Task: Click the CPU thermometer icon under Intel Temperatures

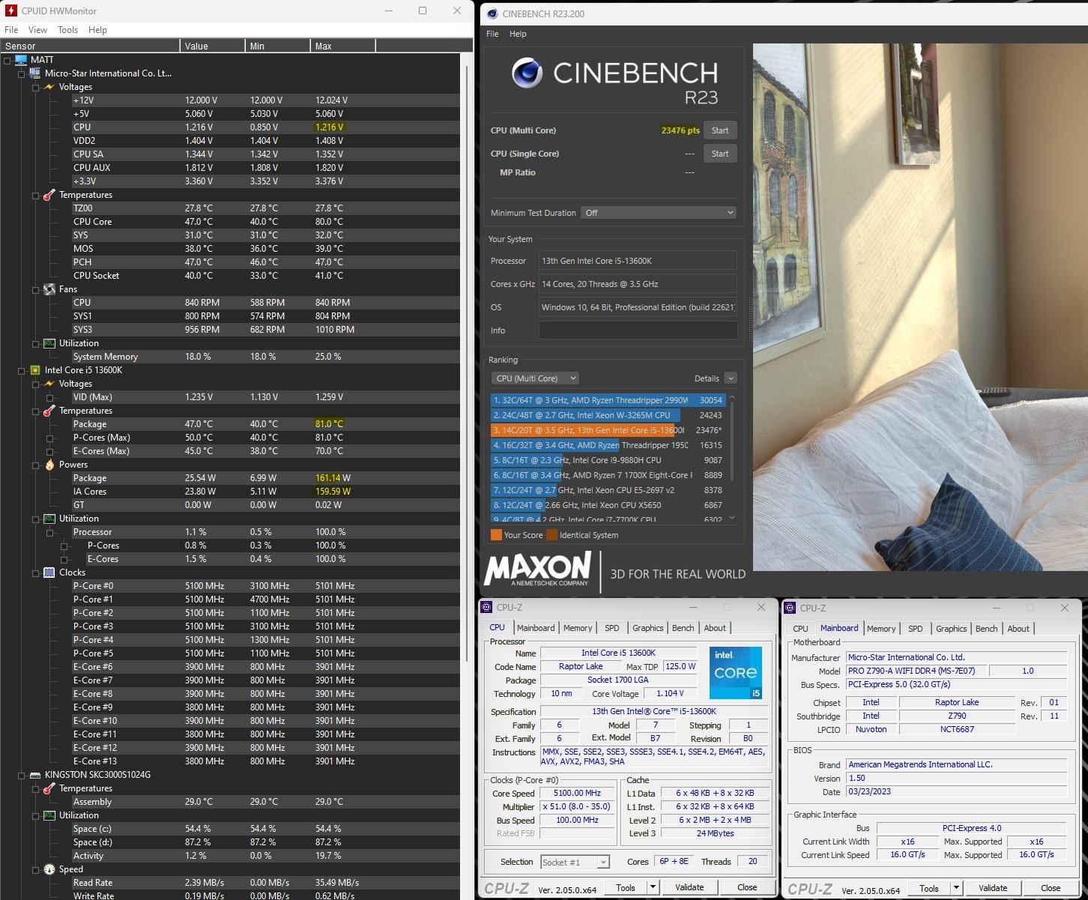Action: [49, 411]
